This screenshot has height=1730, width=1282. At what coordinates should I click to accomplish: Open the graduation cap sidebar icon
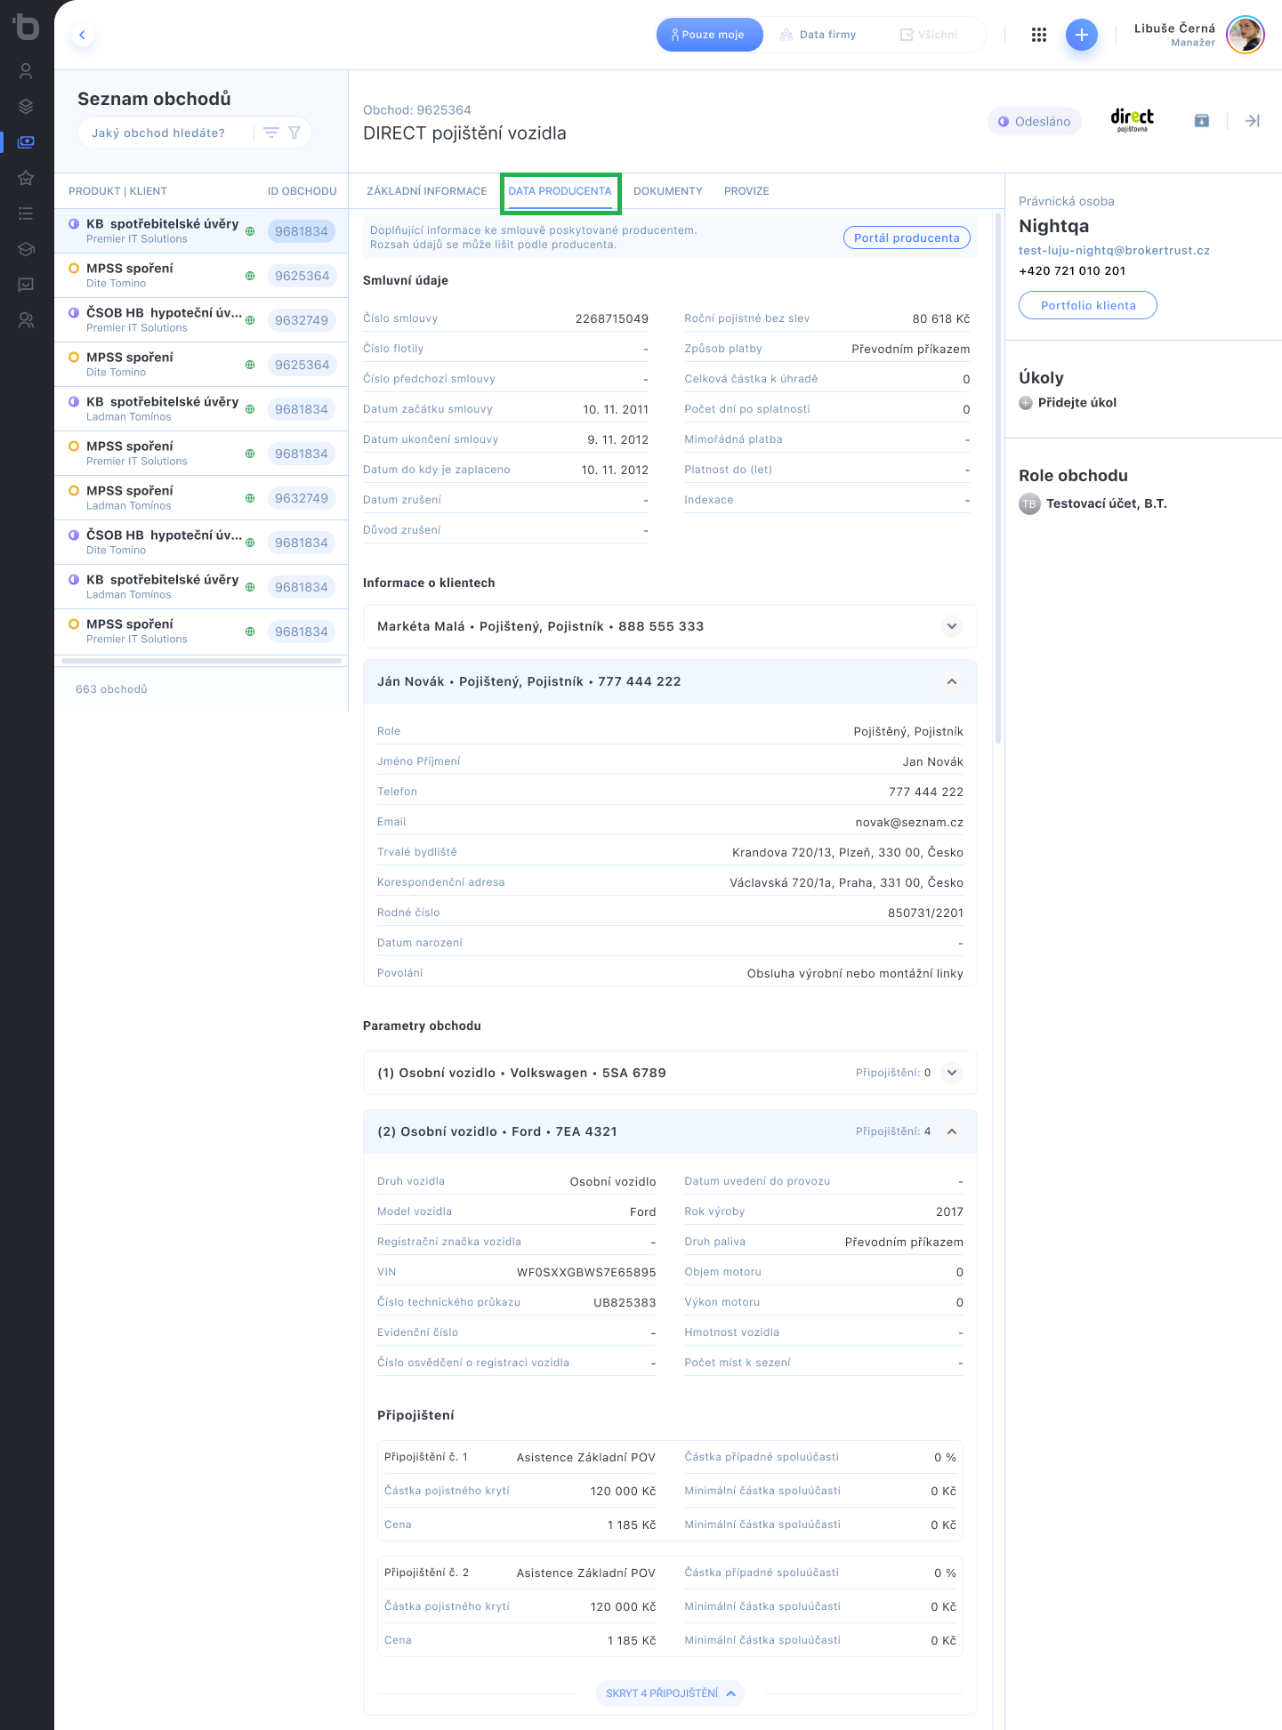point(26,249)
